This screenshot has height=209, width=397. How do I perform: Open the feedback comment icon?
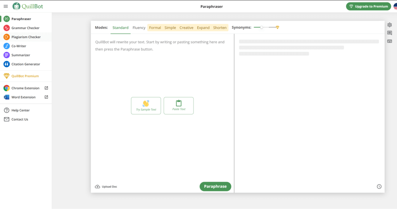click(390, 33)
